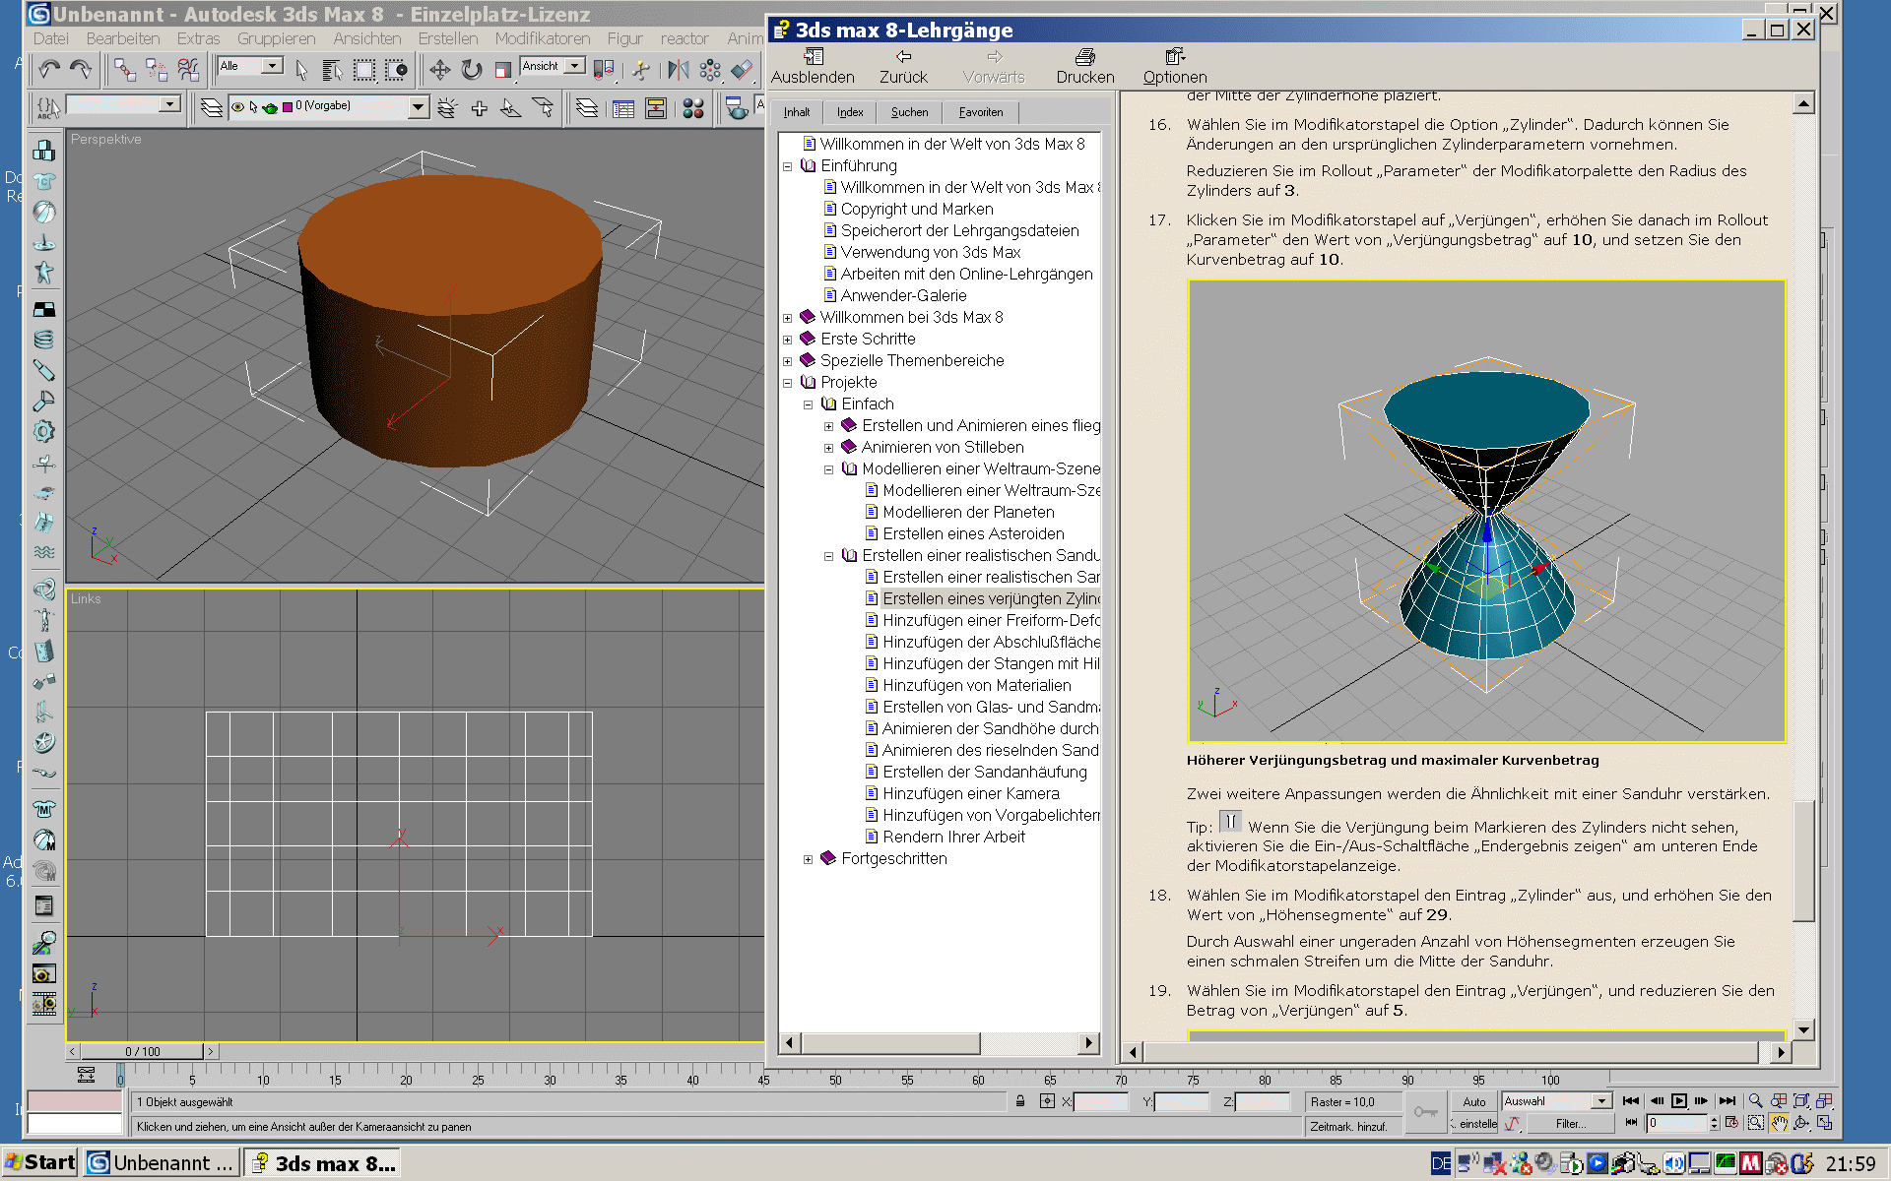The height and width of the screenshot is (1181, 1891).
Task: Click the Add Selection to Layer plus icon
Action: pyautogui.click(x=479, y=108)
